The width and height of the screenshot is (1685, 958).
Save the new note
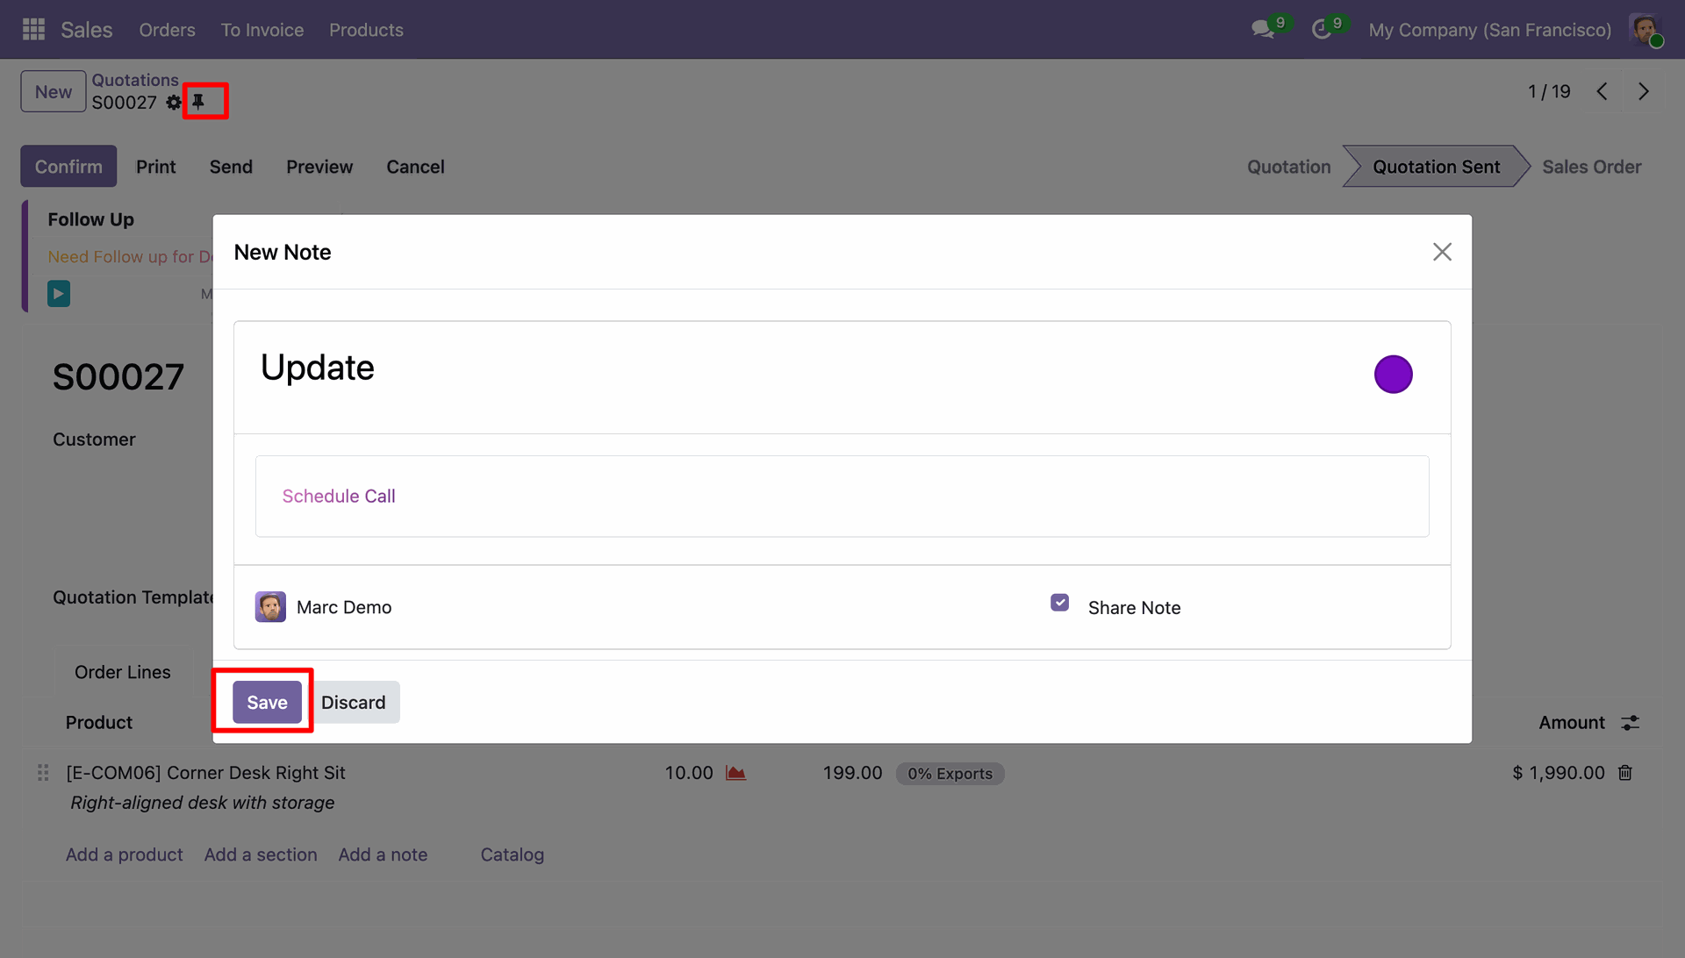(267, 702)
